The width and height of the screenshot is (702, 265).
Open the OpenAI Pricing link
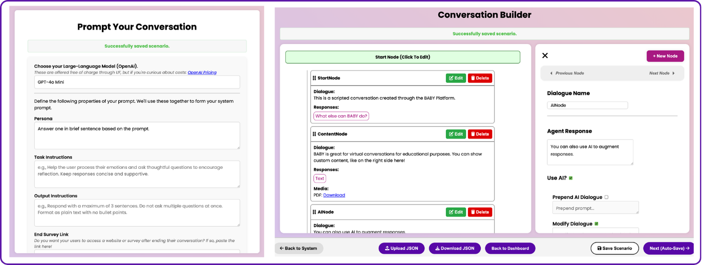click(x=202, y=73)
